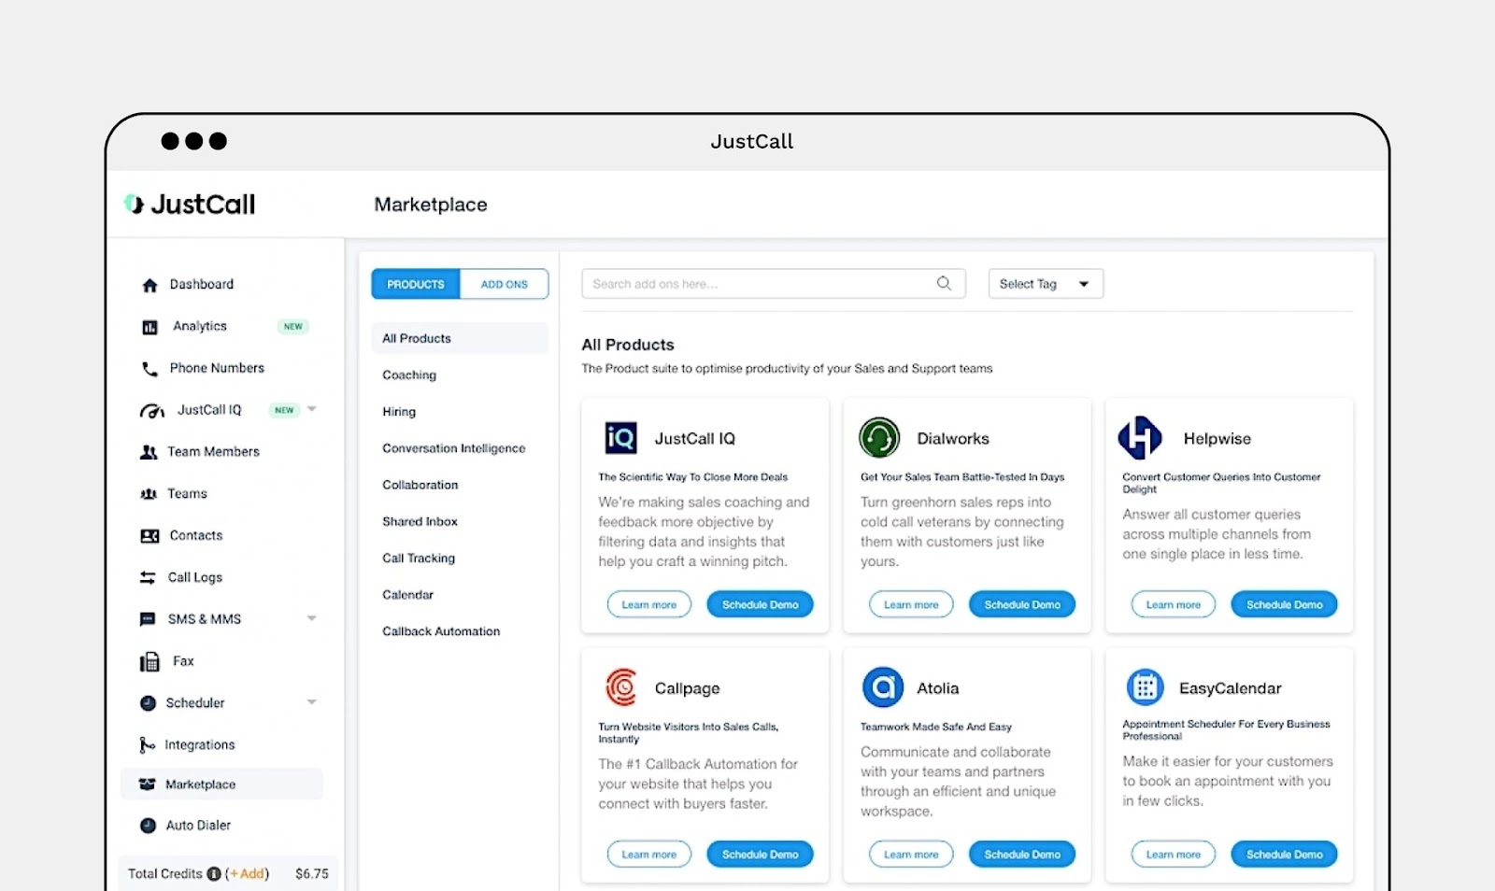
Task: Click the JustCall IQ gauge icon
Action: tap(152, 411)
